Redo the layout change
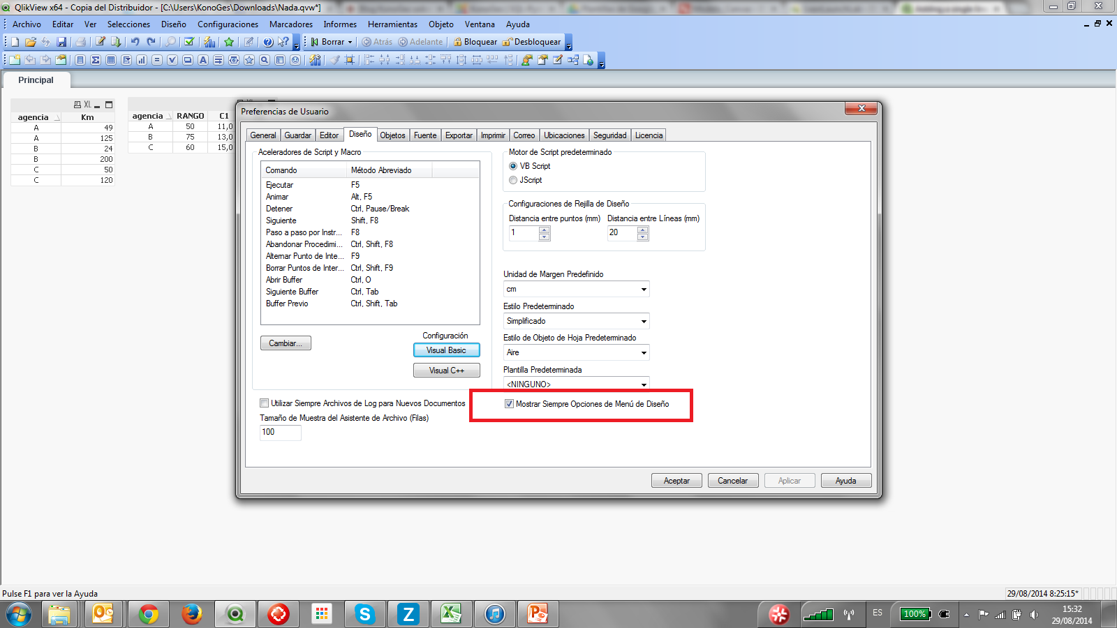Image resolution: width=1117 pixels, height=628 pixels. point(151,42)
